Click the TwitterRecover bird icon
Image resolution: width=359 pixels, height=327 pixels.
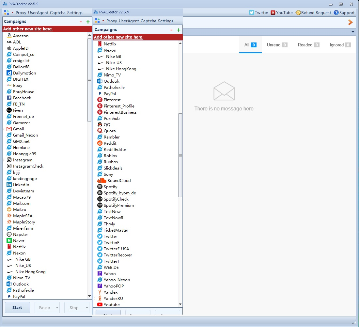pyautogui.click(x=100, y=255)
